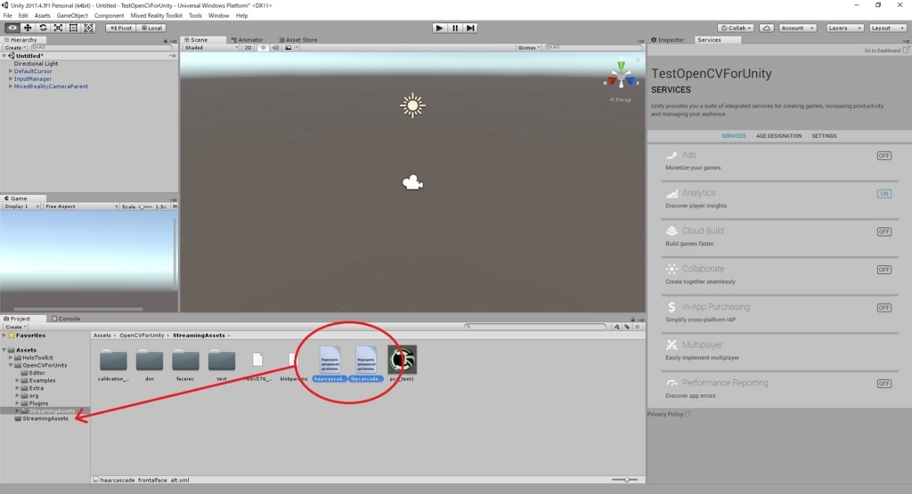The height and width of the screenshot is (494, 912).
Task: Open the Collab dropdown
Action: click(x=736, y=28)
